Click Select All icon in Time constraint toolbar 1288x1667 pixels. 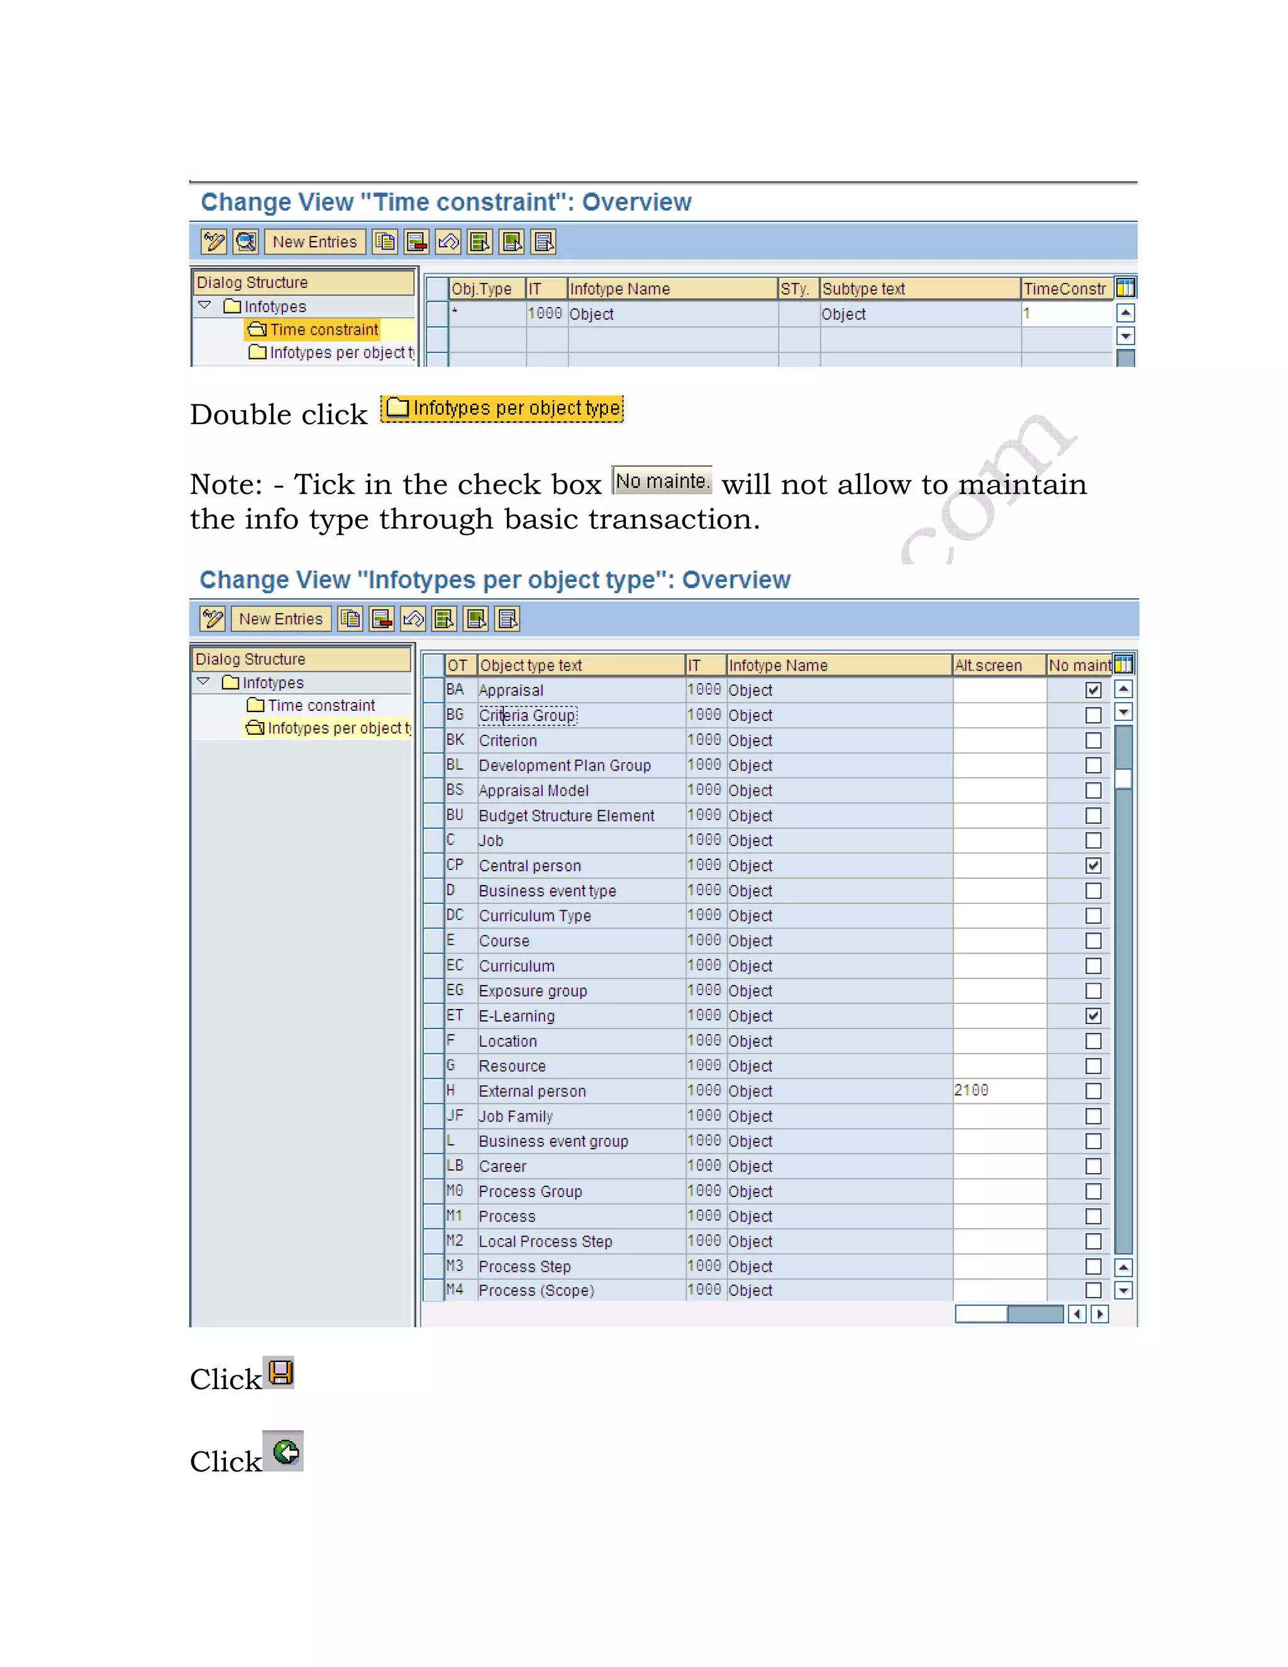pyautogui.click(x=480, y=242)
